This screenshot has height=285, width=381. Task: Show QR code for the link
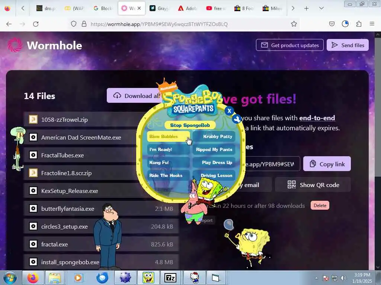click(313, 185)
